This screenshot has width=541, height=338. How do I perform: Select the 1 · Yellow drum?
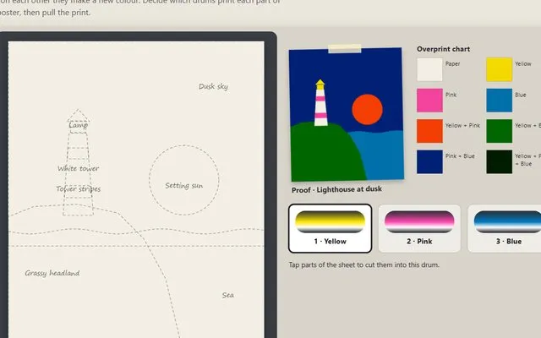[330, 228]
